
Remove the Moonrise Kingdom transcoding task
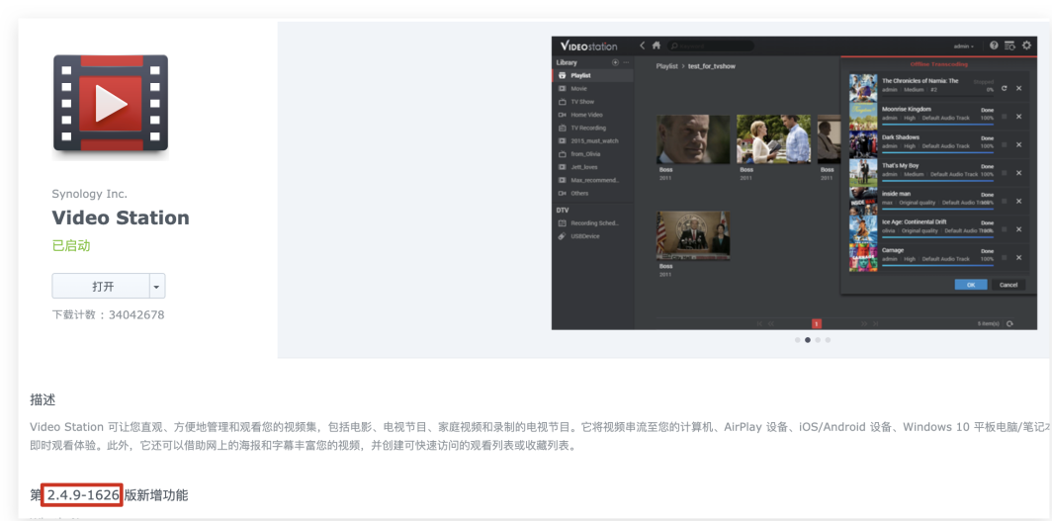[1018, 117]
